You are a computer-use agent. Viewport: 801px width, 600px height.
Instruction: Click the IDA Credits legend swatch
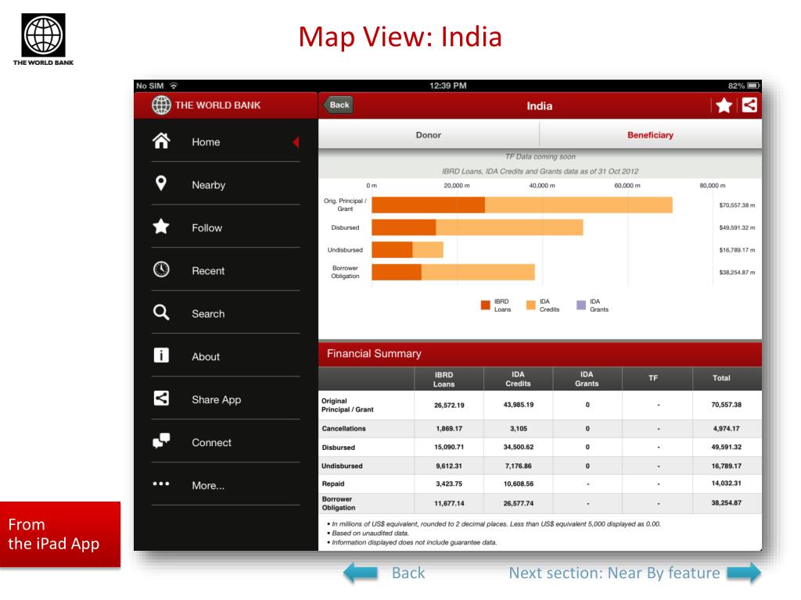[531, 305]
